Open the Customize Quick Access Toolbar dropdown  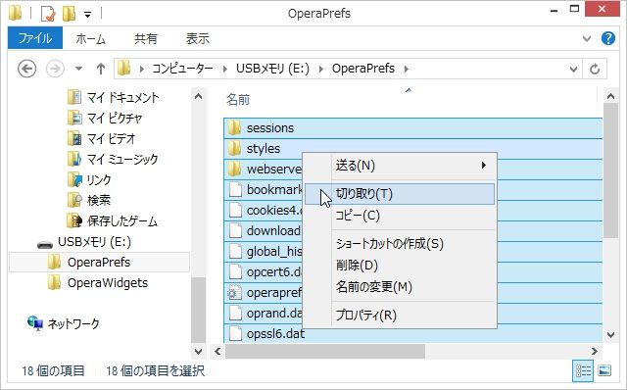pos(87,15)
